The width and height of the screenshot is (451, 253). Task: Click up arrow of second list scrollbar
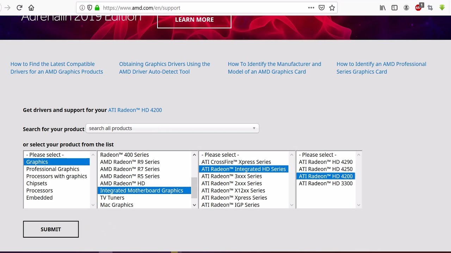(194, 155)
